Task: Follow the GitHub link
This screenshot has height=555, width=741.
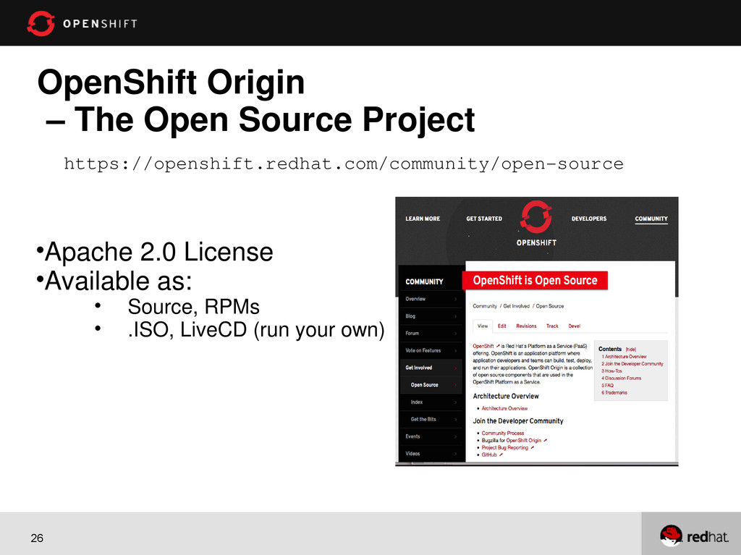Action: [489, 454]
